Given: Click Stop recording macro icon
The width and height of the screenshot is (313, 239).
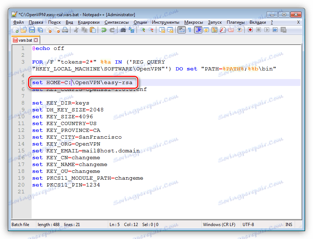Looking at the screenshot, I should pos(258,30).
